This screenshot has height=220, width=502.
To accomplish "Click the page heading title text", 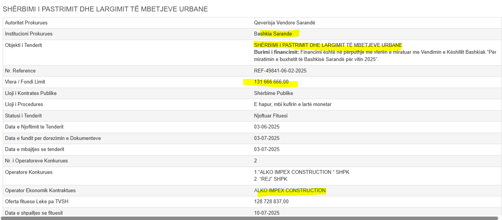I will (105, 9).
